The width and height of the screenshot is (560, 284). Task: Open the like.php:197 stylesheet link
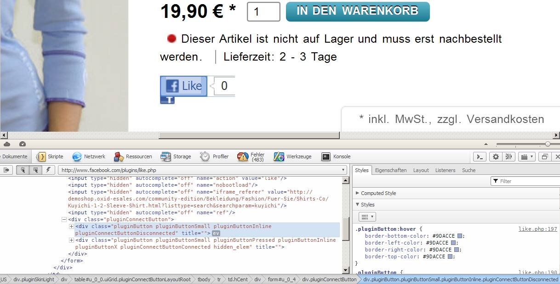point(537,229)
